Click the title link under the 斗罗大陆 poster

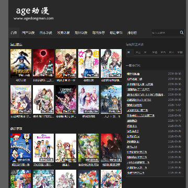click(21, 80)
